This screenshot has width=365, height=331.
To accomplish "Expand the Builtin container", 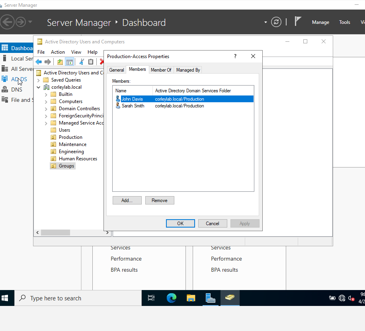I will pyautogui.click(x=46, y=95).
